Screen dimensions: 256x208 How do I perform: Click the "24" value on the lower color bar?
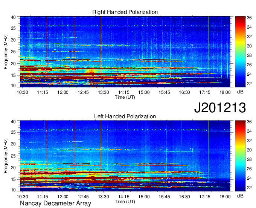point(249,178)
